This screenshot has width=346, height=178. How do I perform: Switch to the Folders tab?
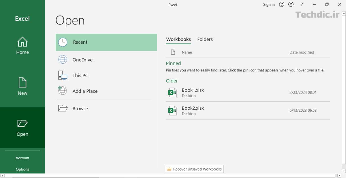click(x=205, y=39)
